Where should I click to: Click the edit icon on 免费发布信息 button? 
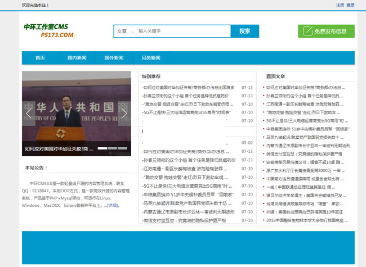tap(307, 31)
